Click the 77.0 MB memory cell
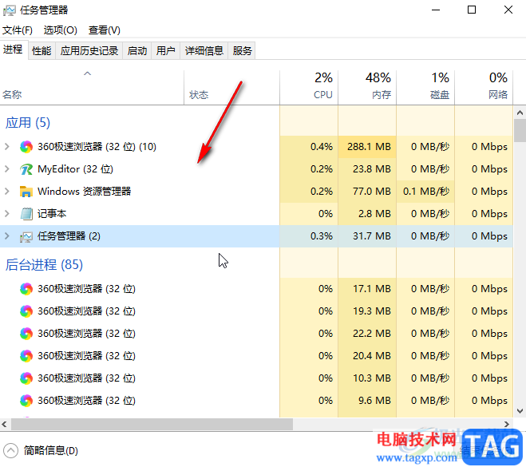This screenshot has height=467, width=526. tap(367, 192)
